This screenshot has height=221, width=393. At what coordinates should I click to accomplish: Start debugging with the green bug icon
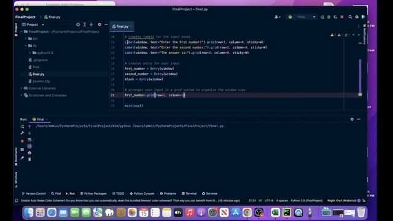[329, 17]
